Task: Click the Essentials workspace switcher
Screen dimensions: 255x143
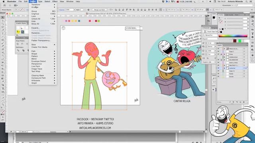Action: click(228, 5)
